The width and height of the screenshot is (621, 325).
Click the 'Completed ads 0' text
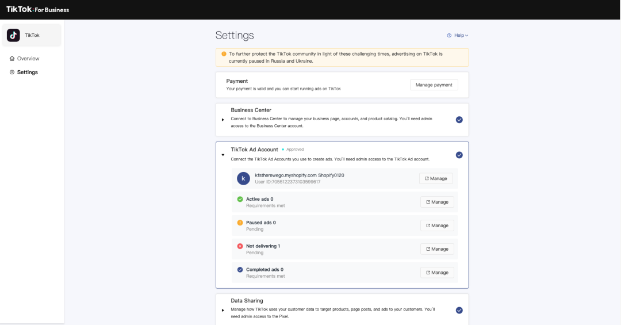click(264, 270)
